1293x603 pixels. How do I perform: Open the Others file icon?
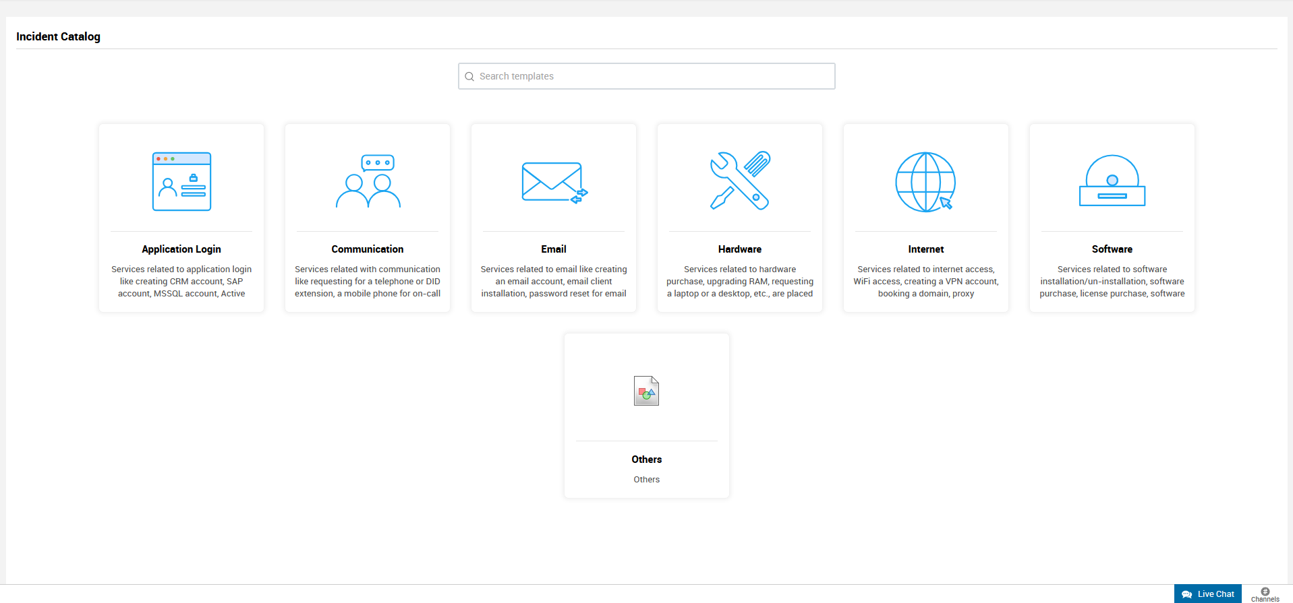(x=646, y=391)
